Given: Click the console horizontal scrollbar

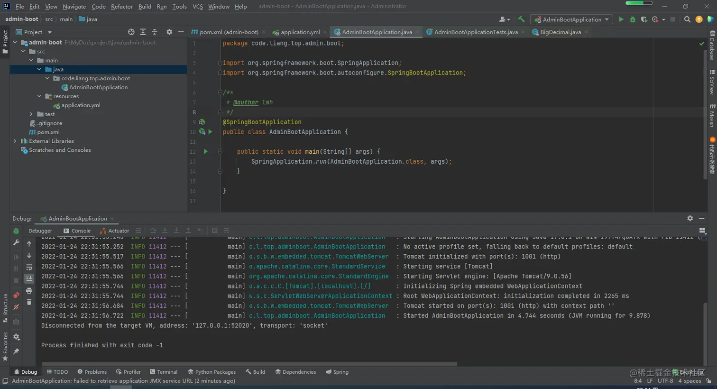Looking at the screenshot, I should coord(249,364).
